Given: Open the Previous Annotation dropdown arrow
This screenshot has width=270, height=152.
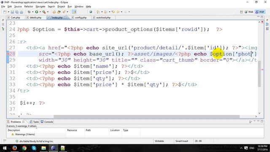Looking at the screenshot, I should coord(109,12).
